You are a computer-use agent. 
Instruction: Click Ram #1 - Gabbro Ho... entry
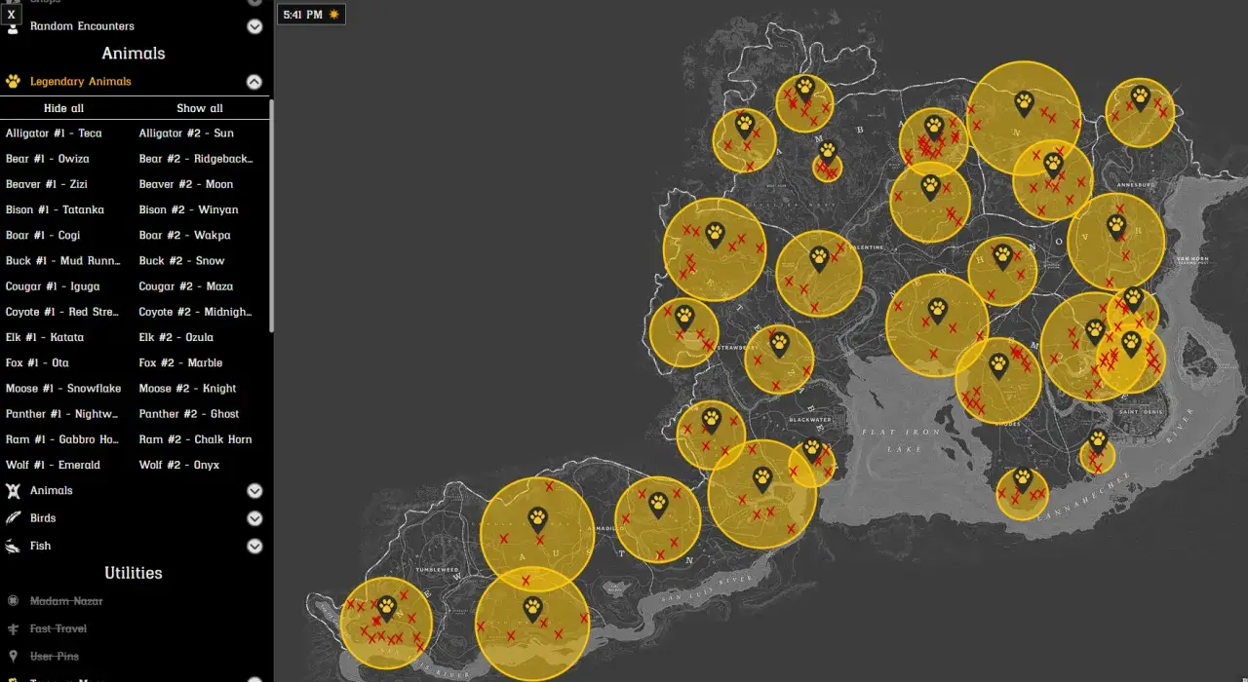(62, 439)
